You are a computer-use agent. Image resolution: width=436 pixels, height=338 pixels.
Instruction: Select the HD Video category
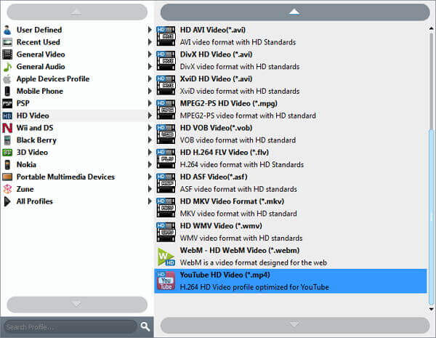tap(77, 116)
